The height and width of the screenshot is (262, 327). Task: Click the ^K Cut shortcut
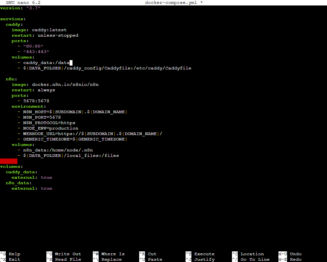(x=148, y=254)
